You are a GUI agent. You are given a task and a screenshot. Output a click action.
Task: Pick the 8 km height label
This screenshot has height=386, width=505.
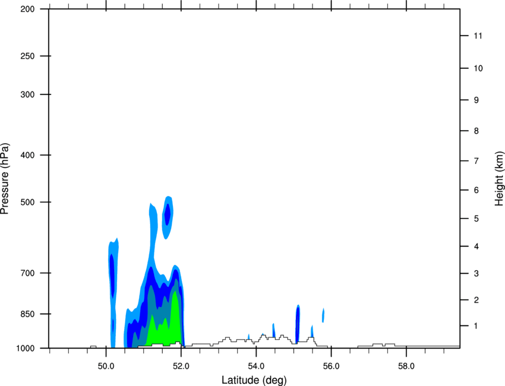point(476,131)
